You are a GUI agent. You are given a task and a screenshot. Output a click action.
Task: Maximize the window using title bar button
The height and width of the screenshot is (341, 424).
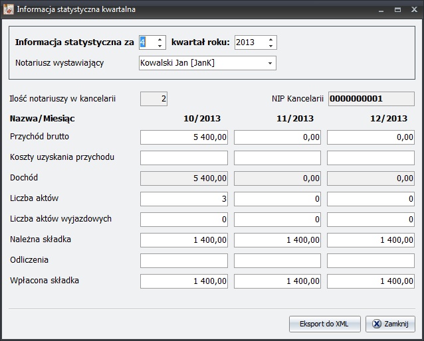397,9
